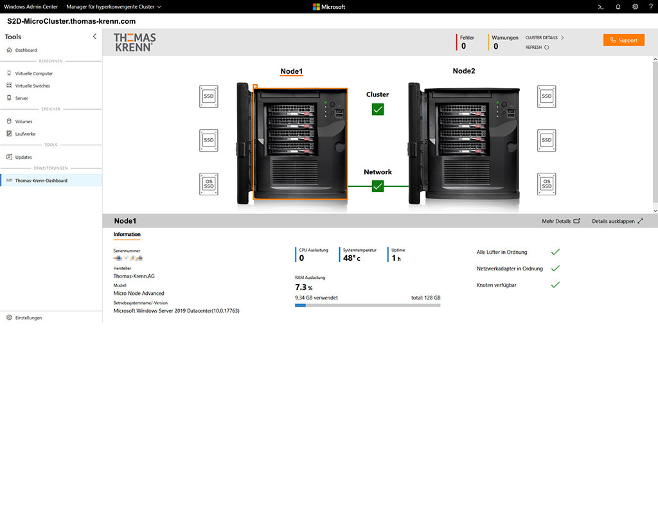Image resolution: width=658 pixels, height=514 pixels.
Task: Click the vertical scrollbar up arrow
Action: tap(655, 60)
